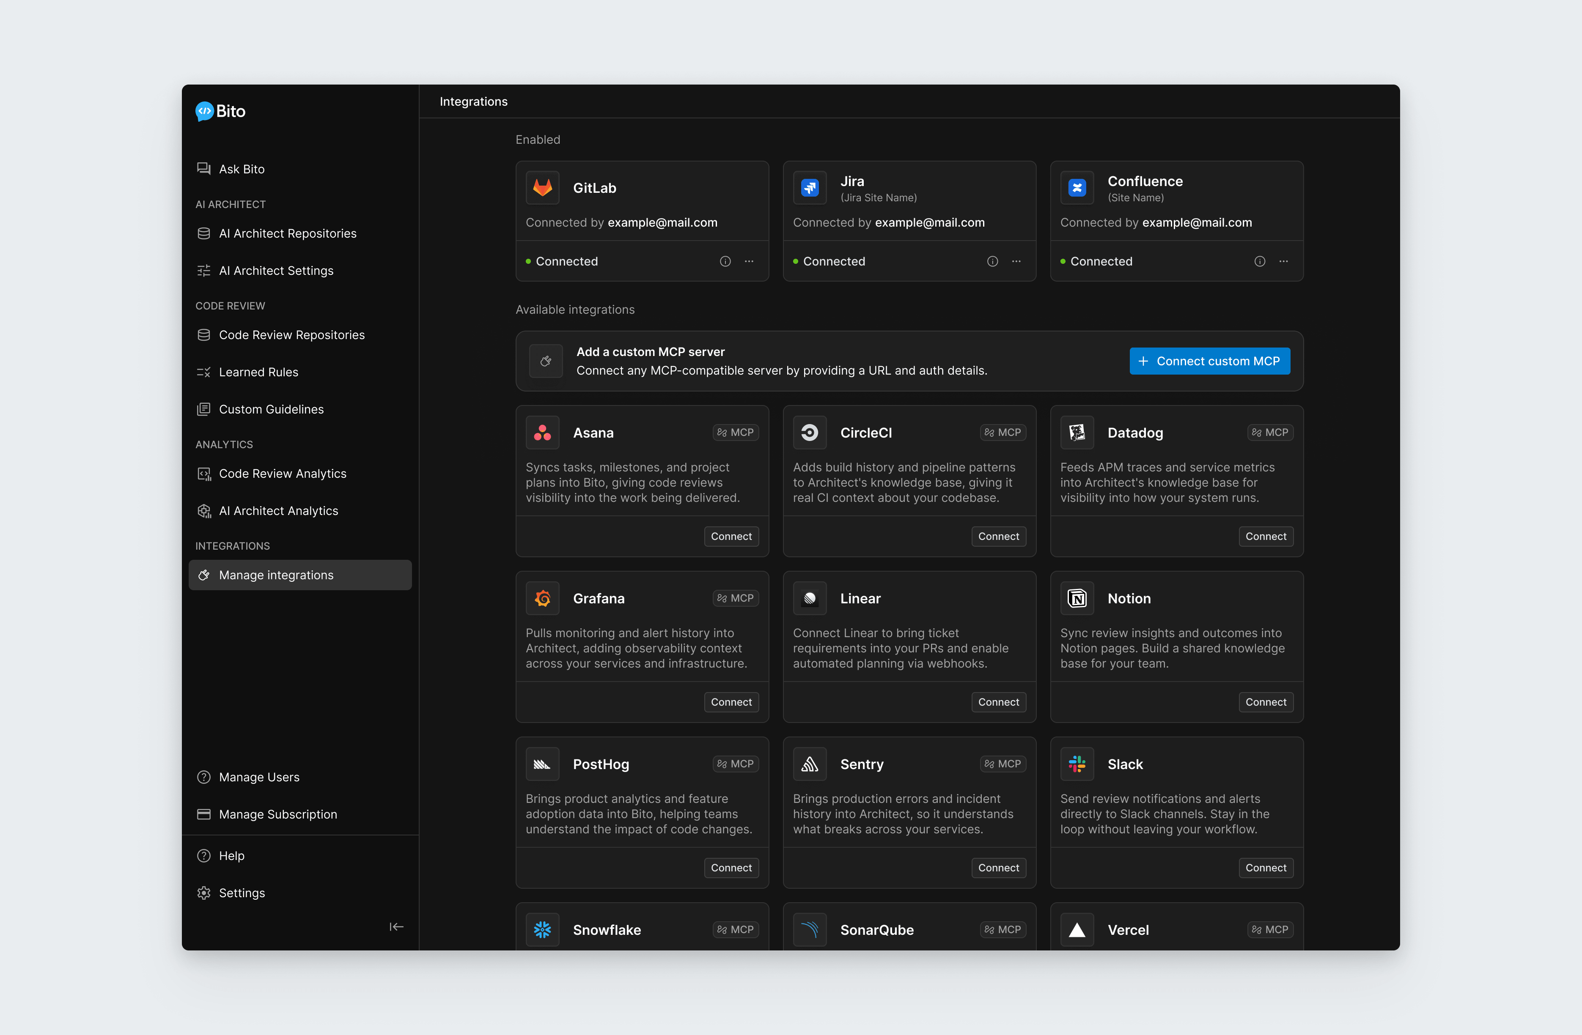Click the GitLab Connected status text
The width and height of the screenshot is (1582, 1035).
566,262
